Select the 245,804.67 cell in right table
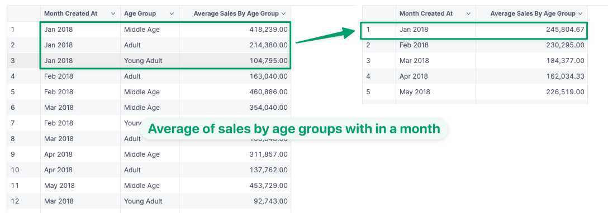This screenshot has height=213, width=608. click(531, 30)
